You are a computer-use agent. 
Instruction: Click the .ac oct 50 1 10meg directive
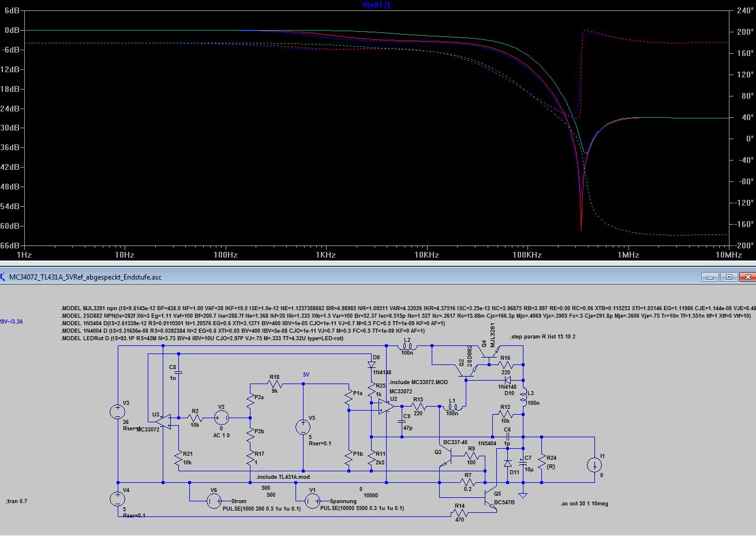coord(584,504)
